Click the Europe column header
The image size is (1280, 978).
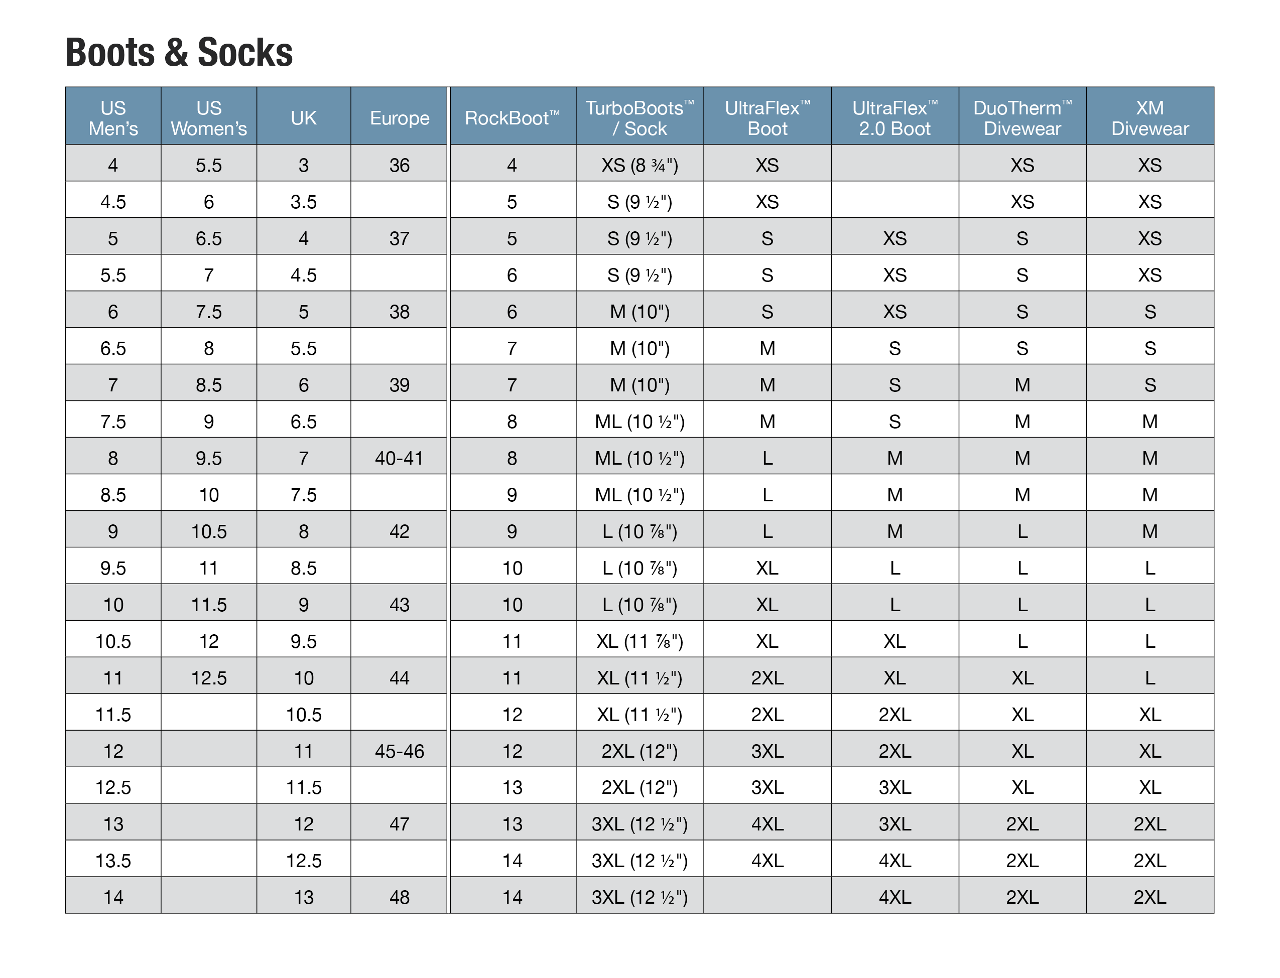point(399,116)
